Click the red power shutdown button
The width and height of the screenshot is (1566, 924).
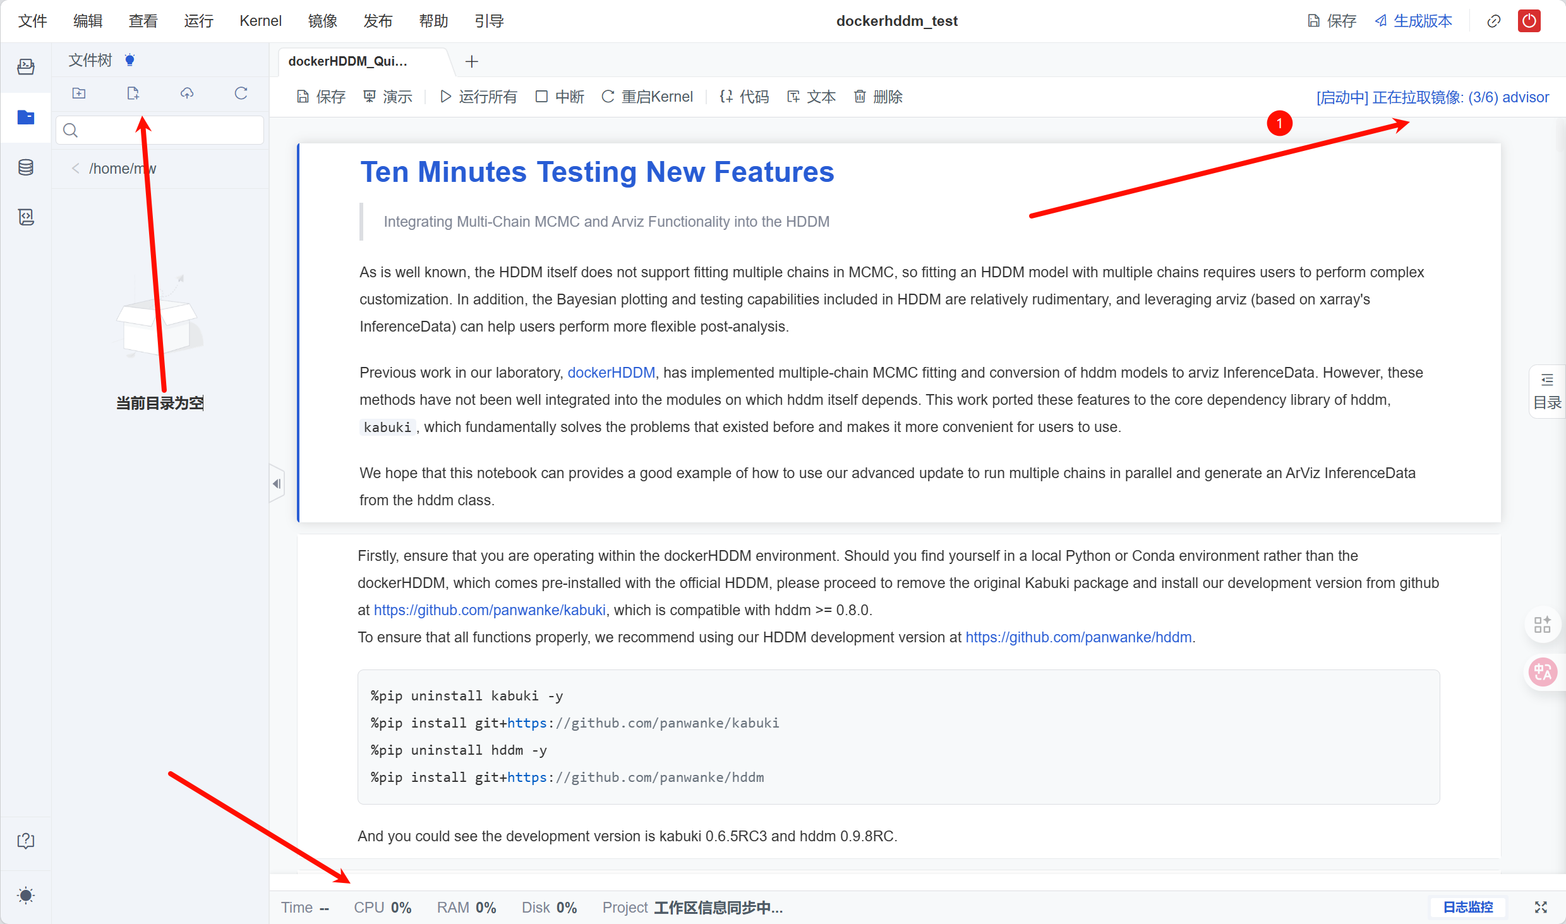(1529, 21)
